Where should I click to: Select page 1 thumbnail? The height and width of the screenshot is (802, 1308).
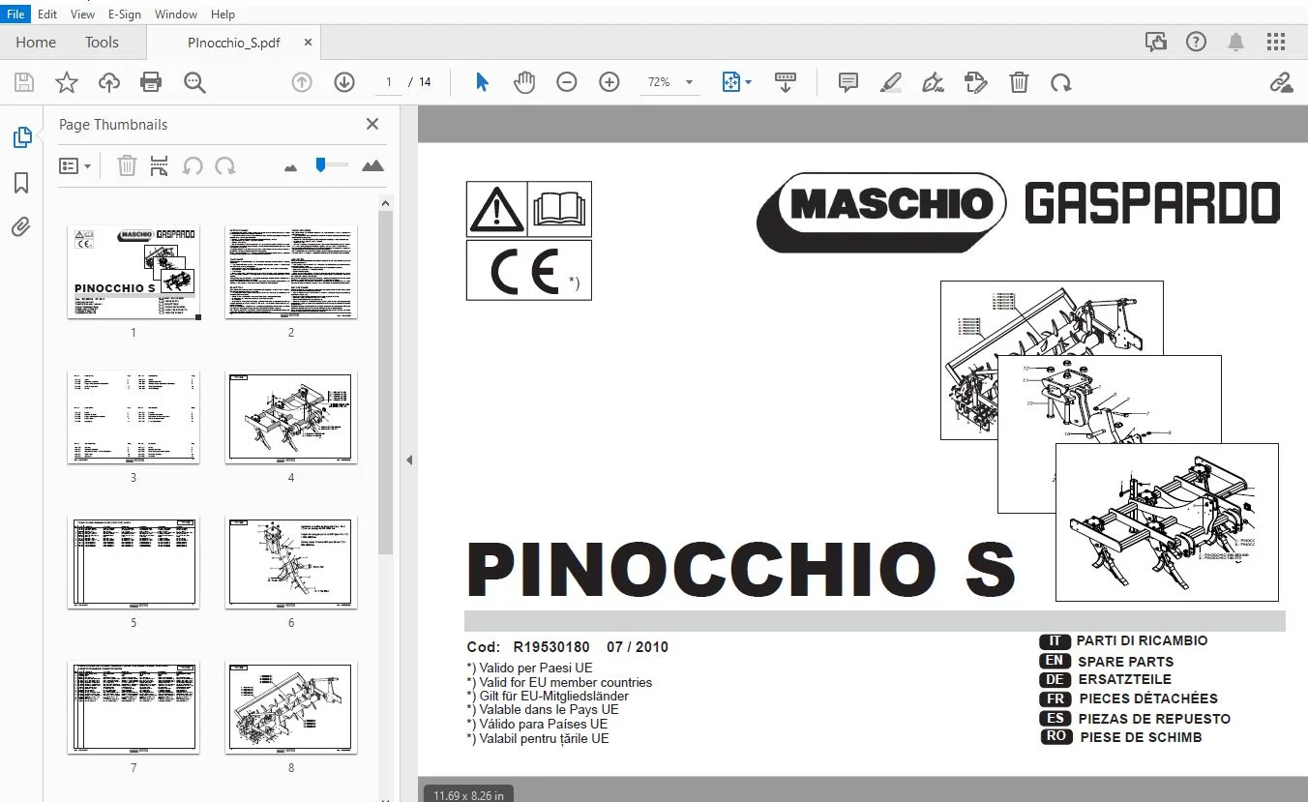(x=134, y=273)
